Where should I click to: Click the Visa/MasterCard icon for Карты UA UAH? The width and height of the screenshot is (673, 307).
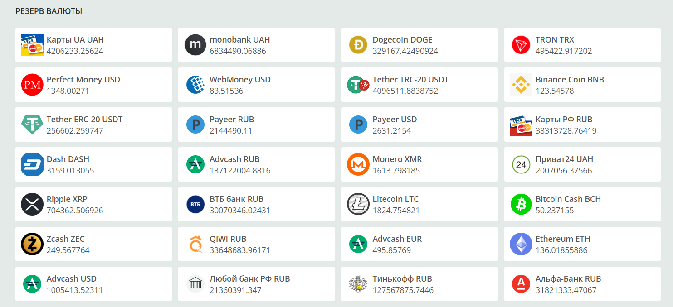click(x=32, y=45)
